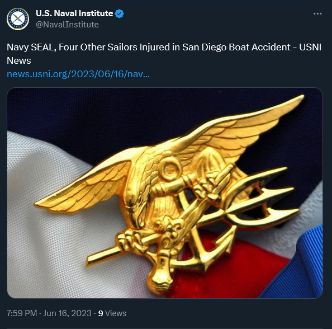332x329 pixels.
Task: Click the blue verified checkmark badge
Action: (x=119, y=13)
